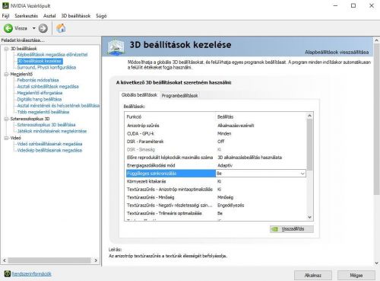Open Több megjelenítő beállítása
Screen dimensions: 380x281
point(43,112)
